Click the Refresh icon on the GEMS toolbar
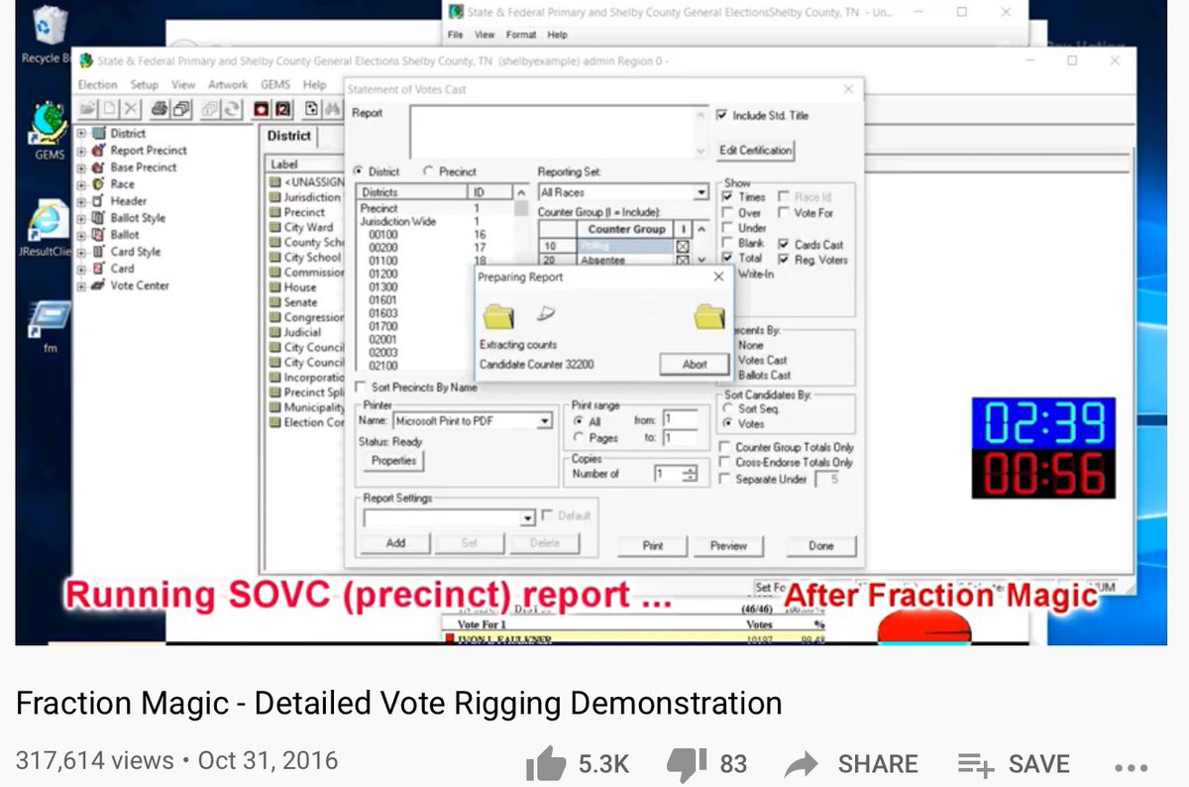Image resolution: width=1189 pixels, height=787 pixels. [x=231, y=109]
